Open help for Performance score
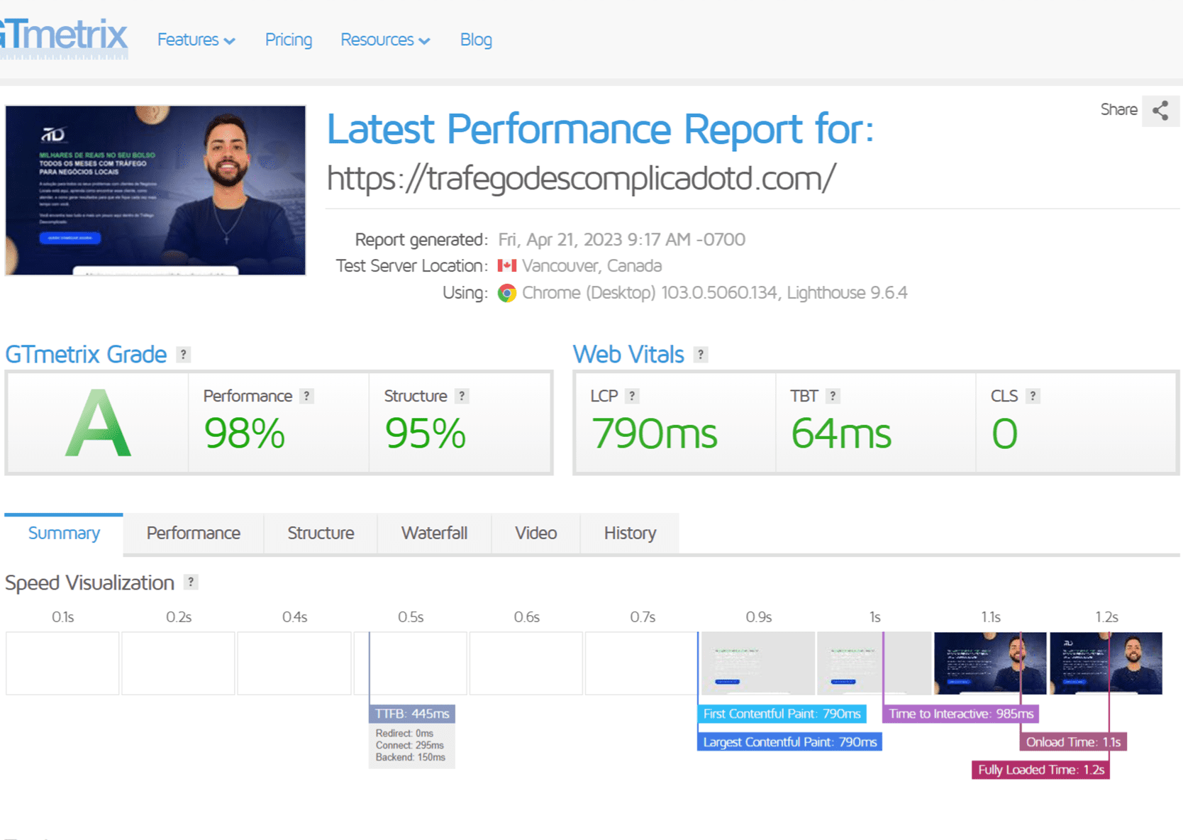The height and width of the screenshot is (840, 1183). coord(306,396)
